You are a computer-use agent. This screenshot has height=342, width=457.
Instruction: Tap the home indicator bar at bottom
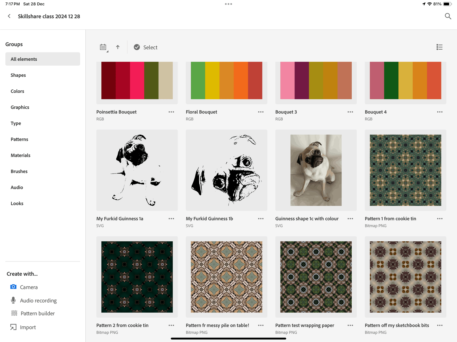(228, 338)
